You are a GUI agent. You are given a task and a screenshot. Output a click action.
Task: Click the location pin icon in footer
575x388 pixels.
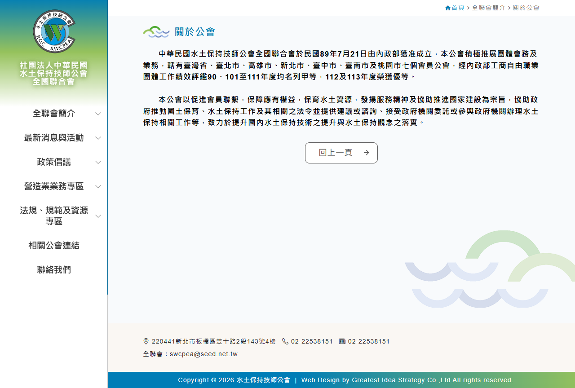click(146, 341)
